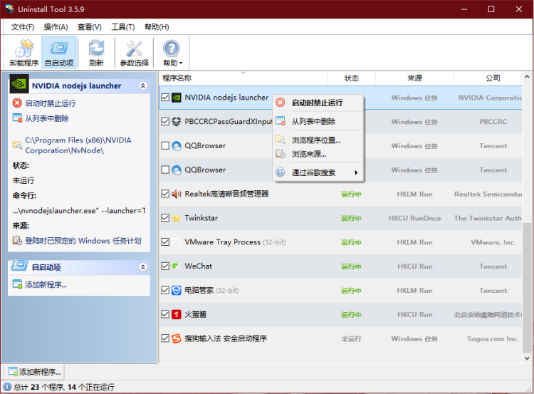
Task: Uncheck PBCCRCPassGuardXInput checkbox
Action: (165, 121)
